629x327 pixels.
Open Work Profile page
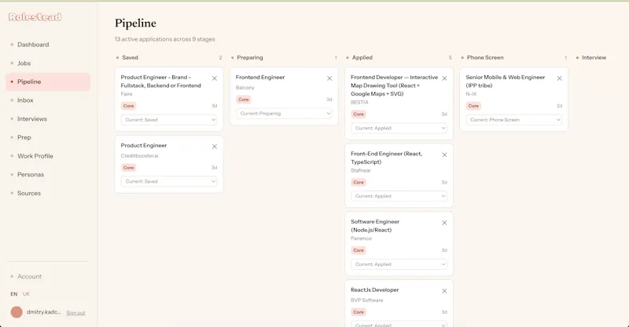(x=48, y=156)
